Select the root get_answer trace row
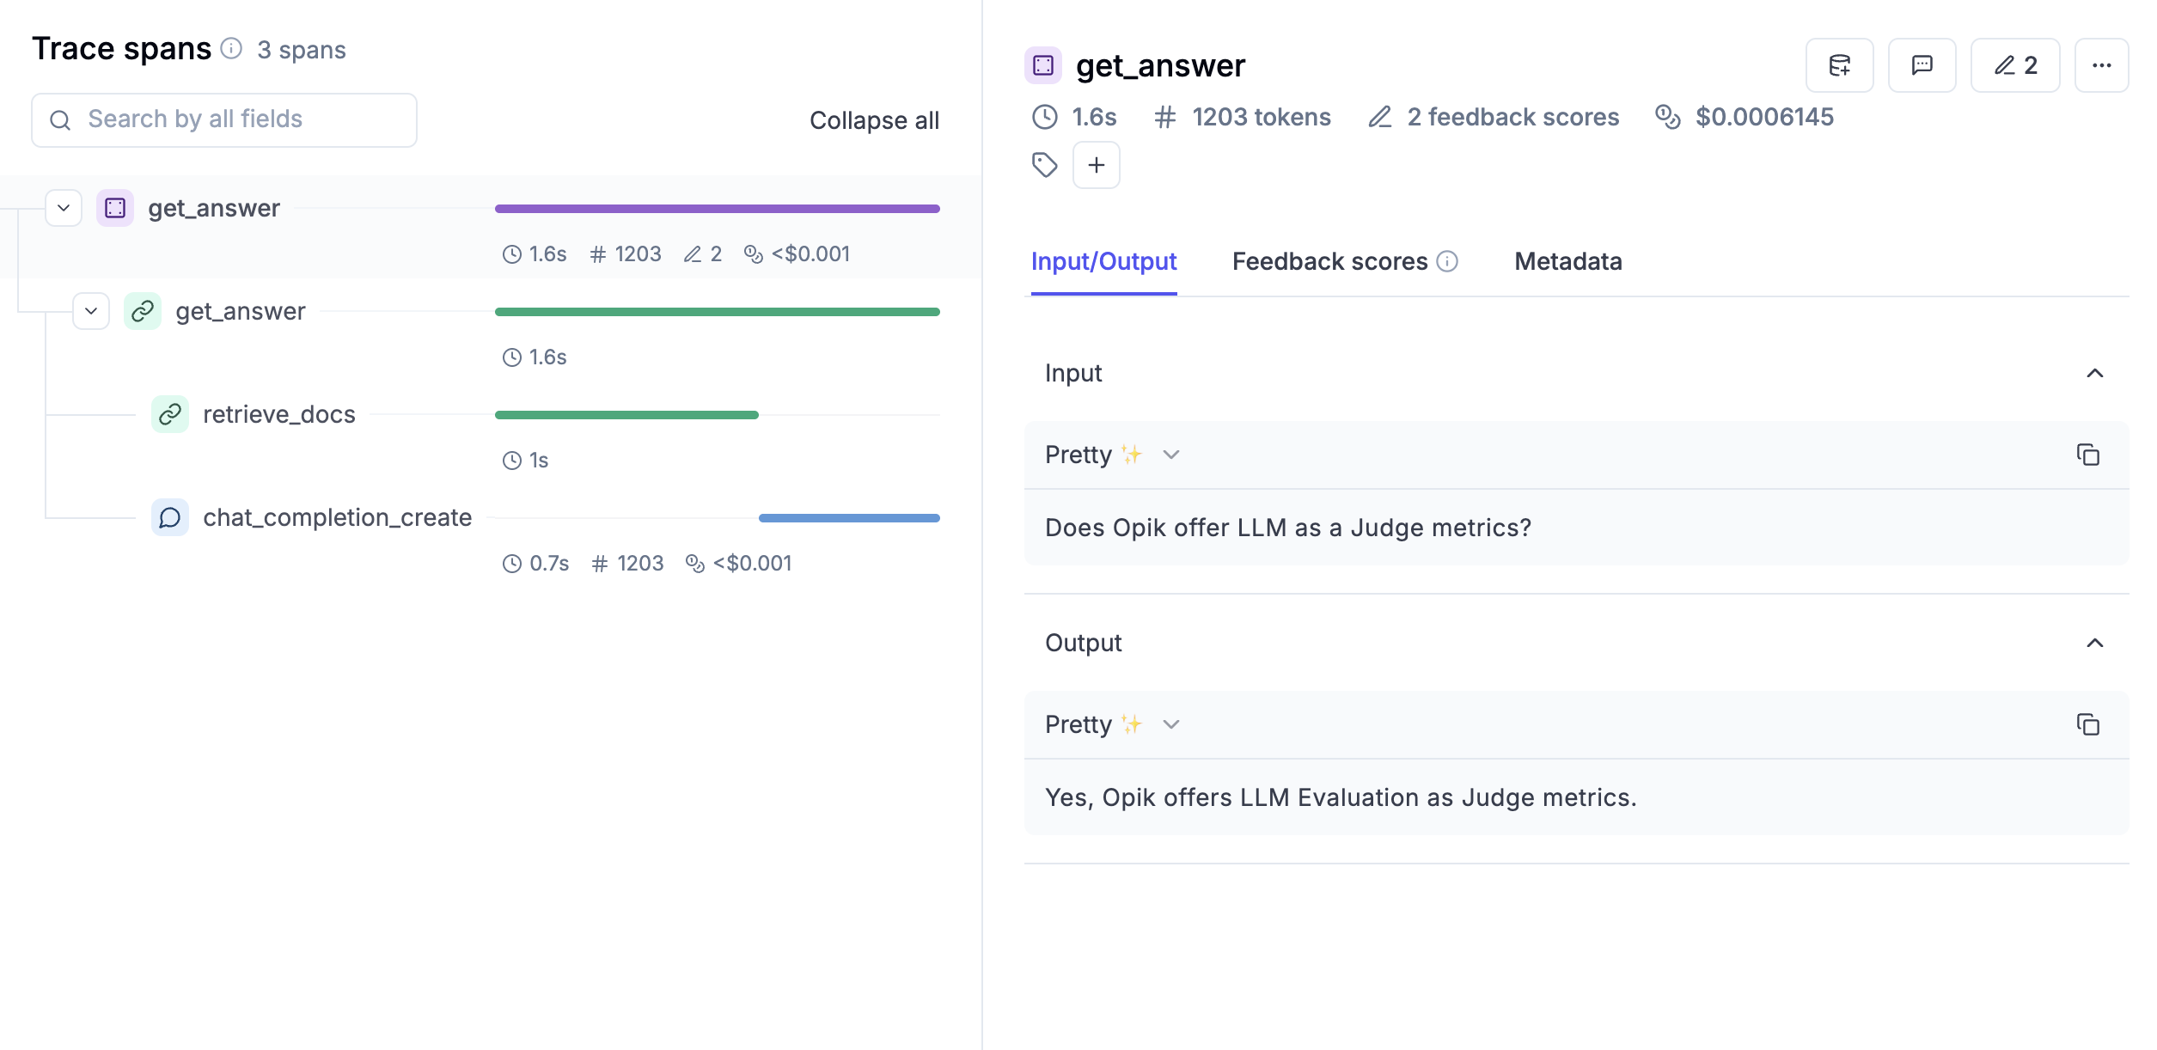Viewport: 2157px width, 1050px height. (x=491, y=227)
